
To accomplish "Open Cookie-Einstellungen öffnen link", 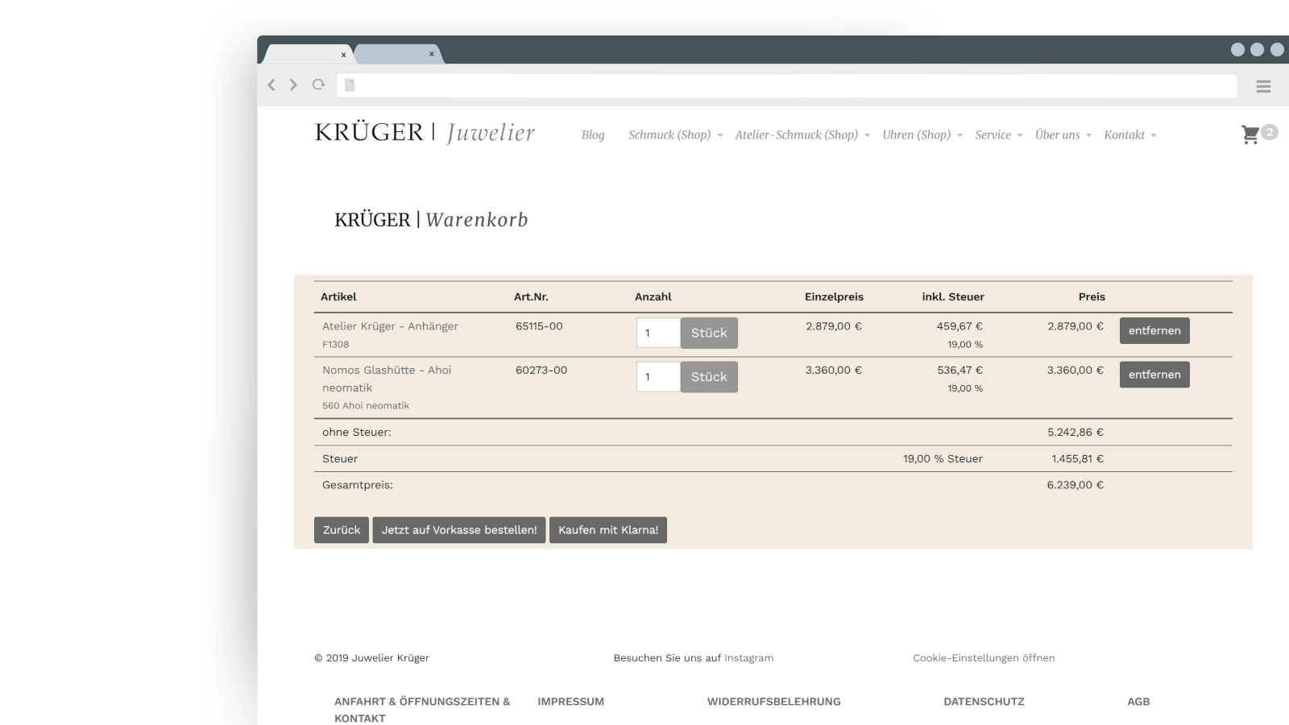I will pyautogui.click(x=984, y=658).
